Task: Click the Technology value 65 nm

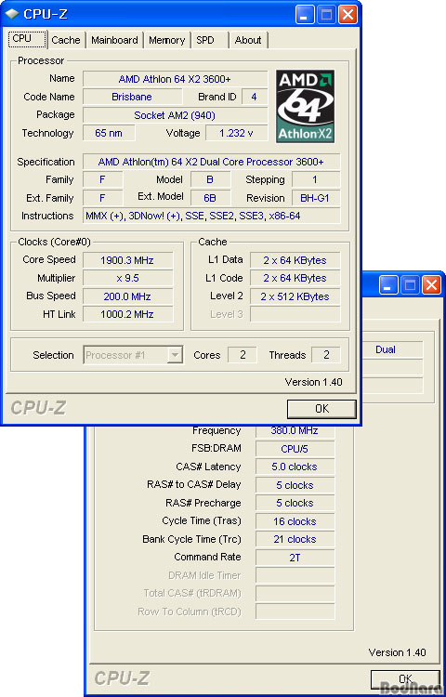Action: [x=109, y=133]
